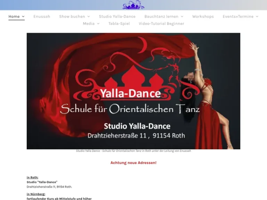The height and width of the screenshot is (200, 267).
Task: Open the Enussah page
Action: pyautogui.click(x=42, y=17)
